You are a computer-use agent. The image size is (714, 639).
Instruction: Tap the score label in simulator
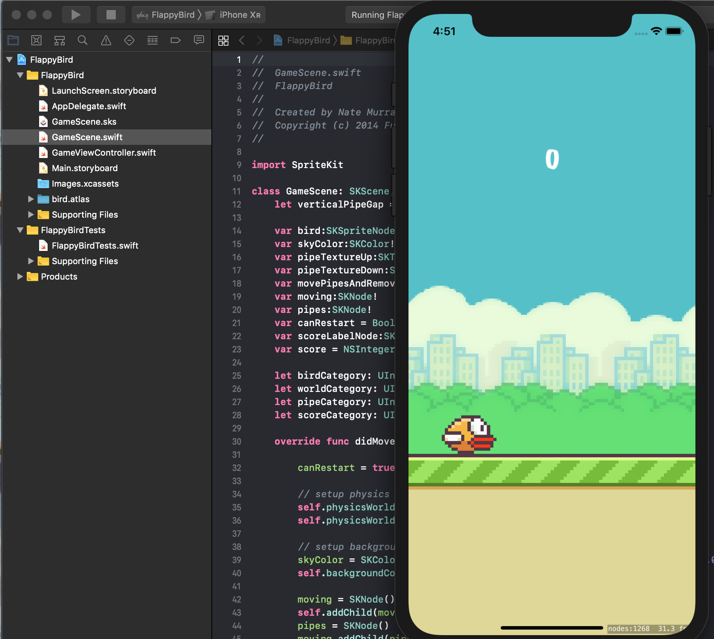tap(552, 159)
